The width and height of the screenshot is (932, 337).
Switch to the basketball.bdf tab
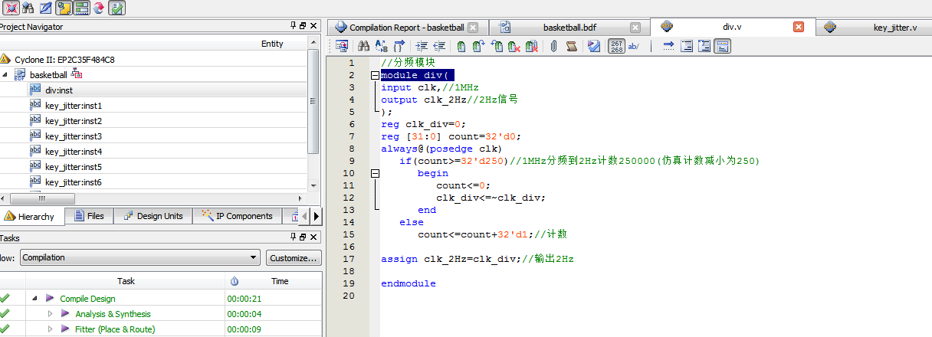(x=569, y=28)
